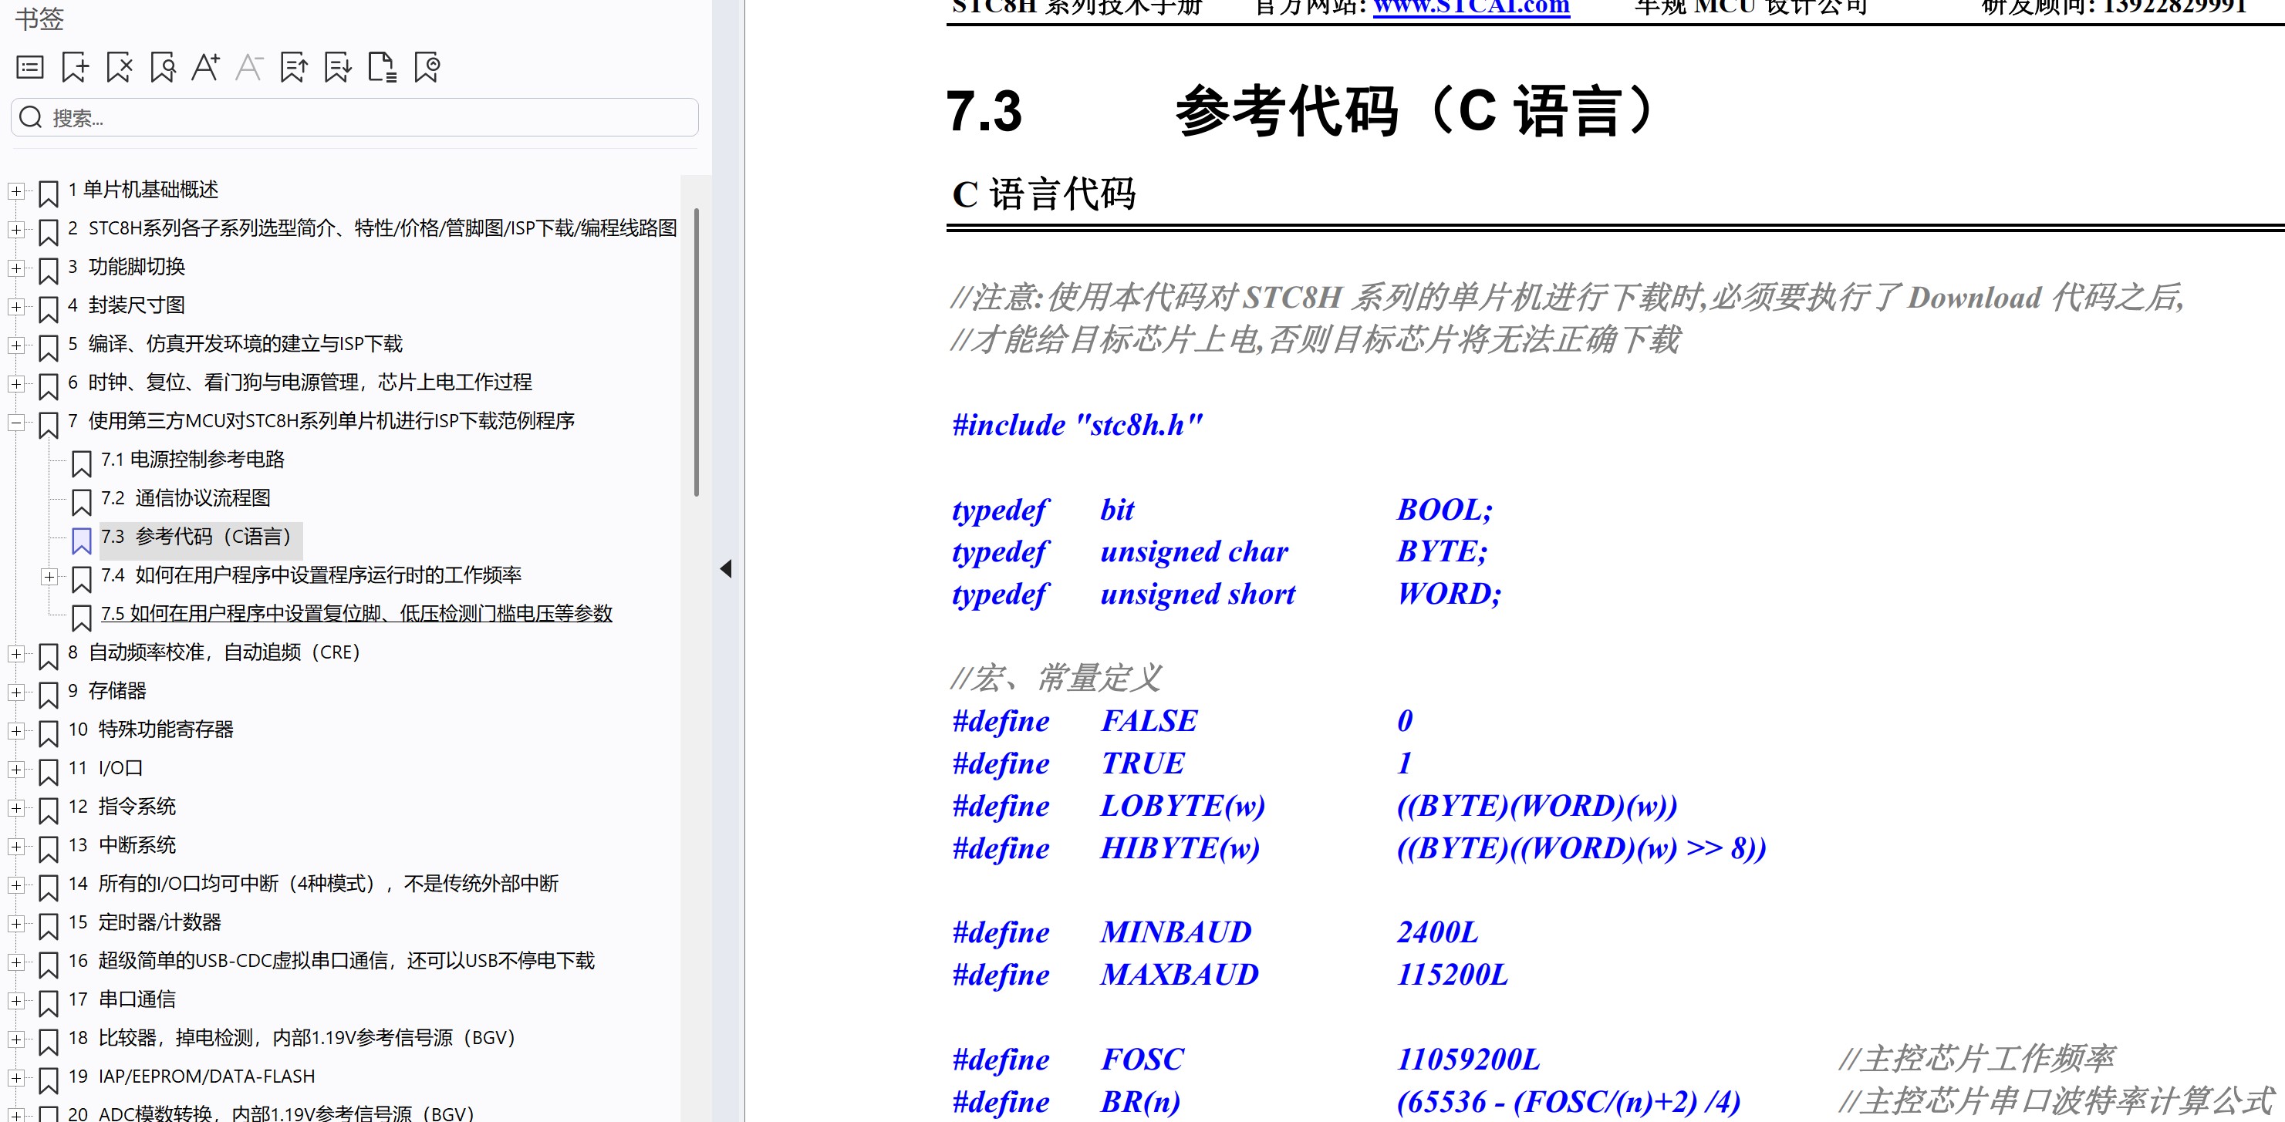Collapse bookmark panel with the left arrow
Screen dimensions: 2285x1122
(726, 568)
